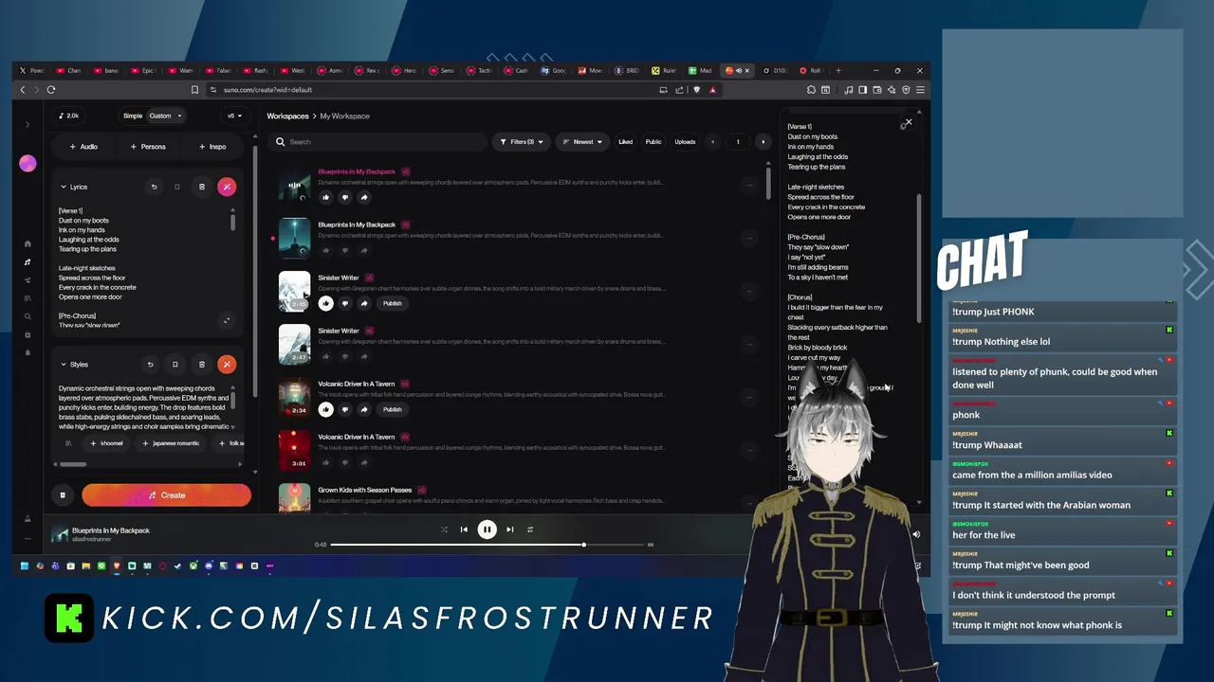Reload the browser page
The height and width of the screenshot is (682, 1214).
pos(51,90)
